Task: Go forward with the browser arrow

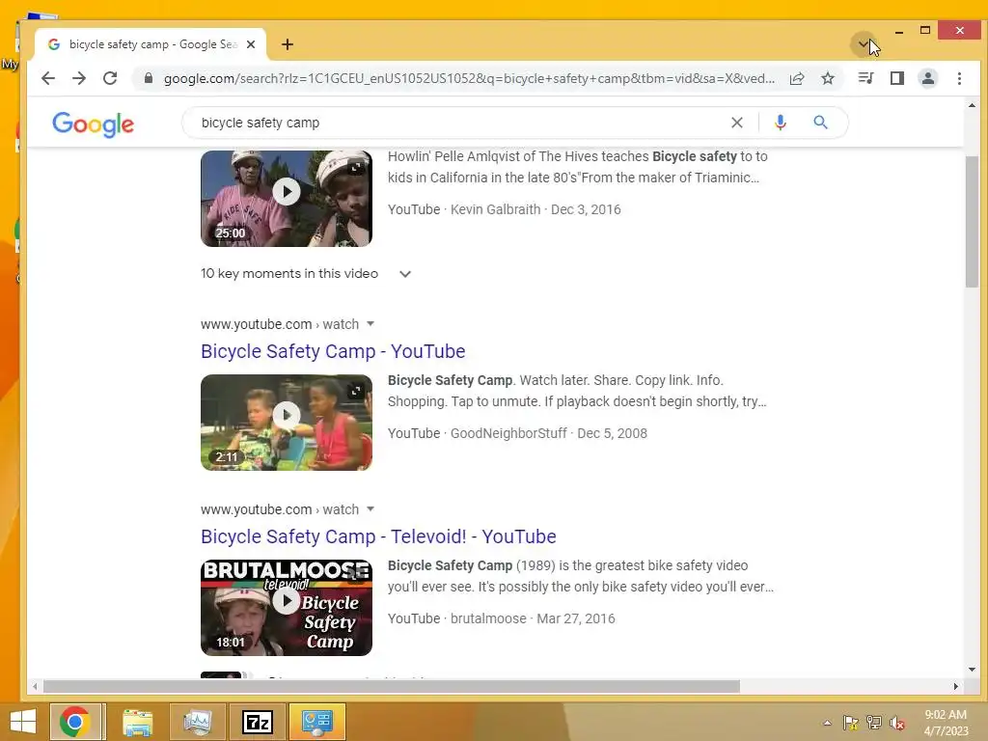Action: pos(79,78)
